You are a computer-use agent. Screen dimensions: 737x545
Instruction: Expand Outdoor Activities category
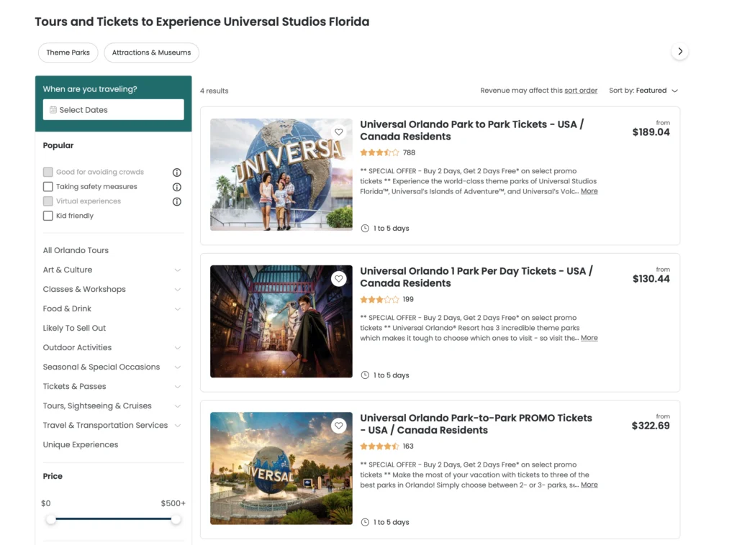coord(178,348)
